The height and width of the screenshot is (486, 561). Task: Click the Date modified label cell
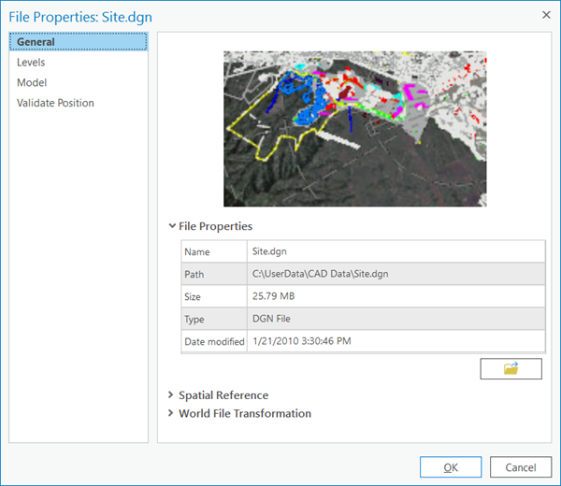pyautogui.click(x=214, y=341)
